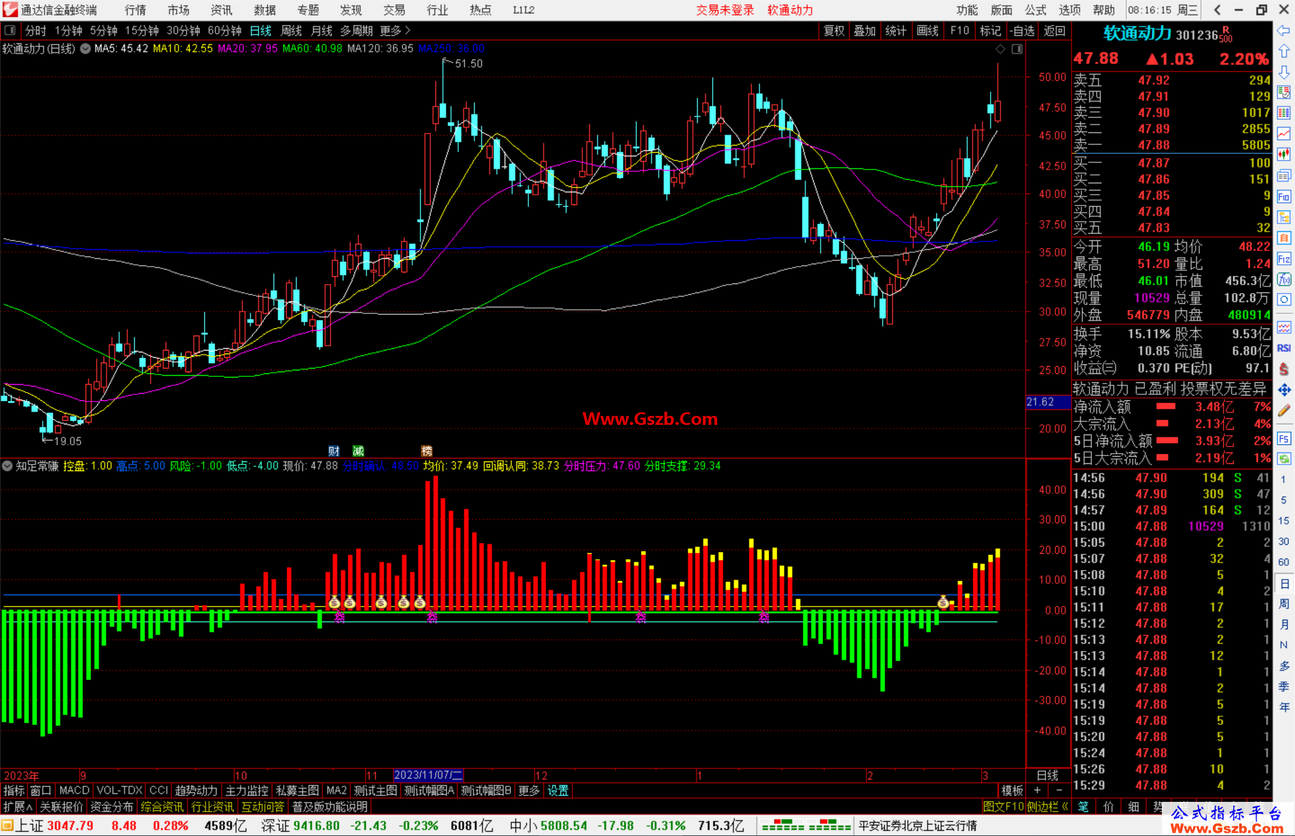The height and width of the screenshot is (836, 1295).
Task: Click the wavy indicator lines sidebar icon
Action: [x=1284, y=327]
